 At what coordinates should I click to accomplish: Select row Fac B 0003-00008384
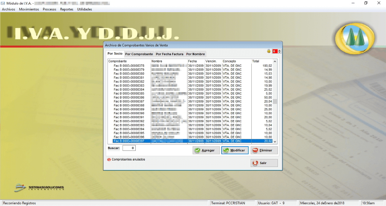(193, 90)
